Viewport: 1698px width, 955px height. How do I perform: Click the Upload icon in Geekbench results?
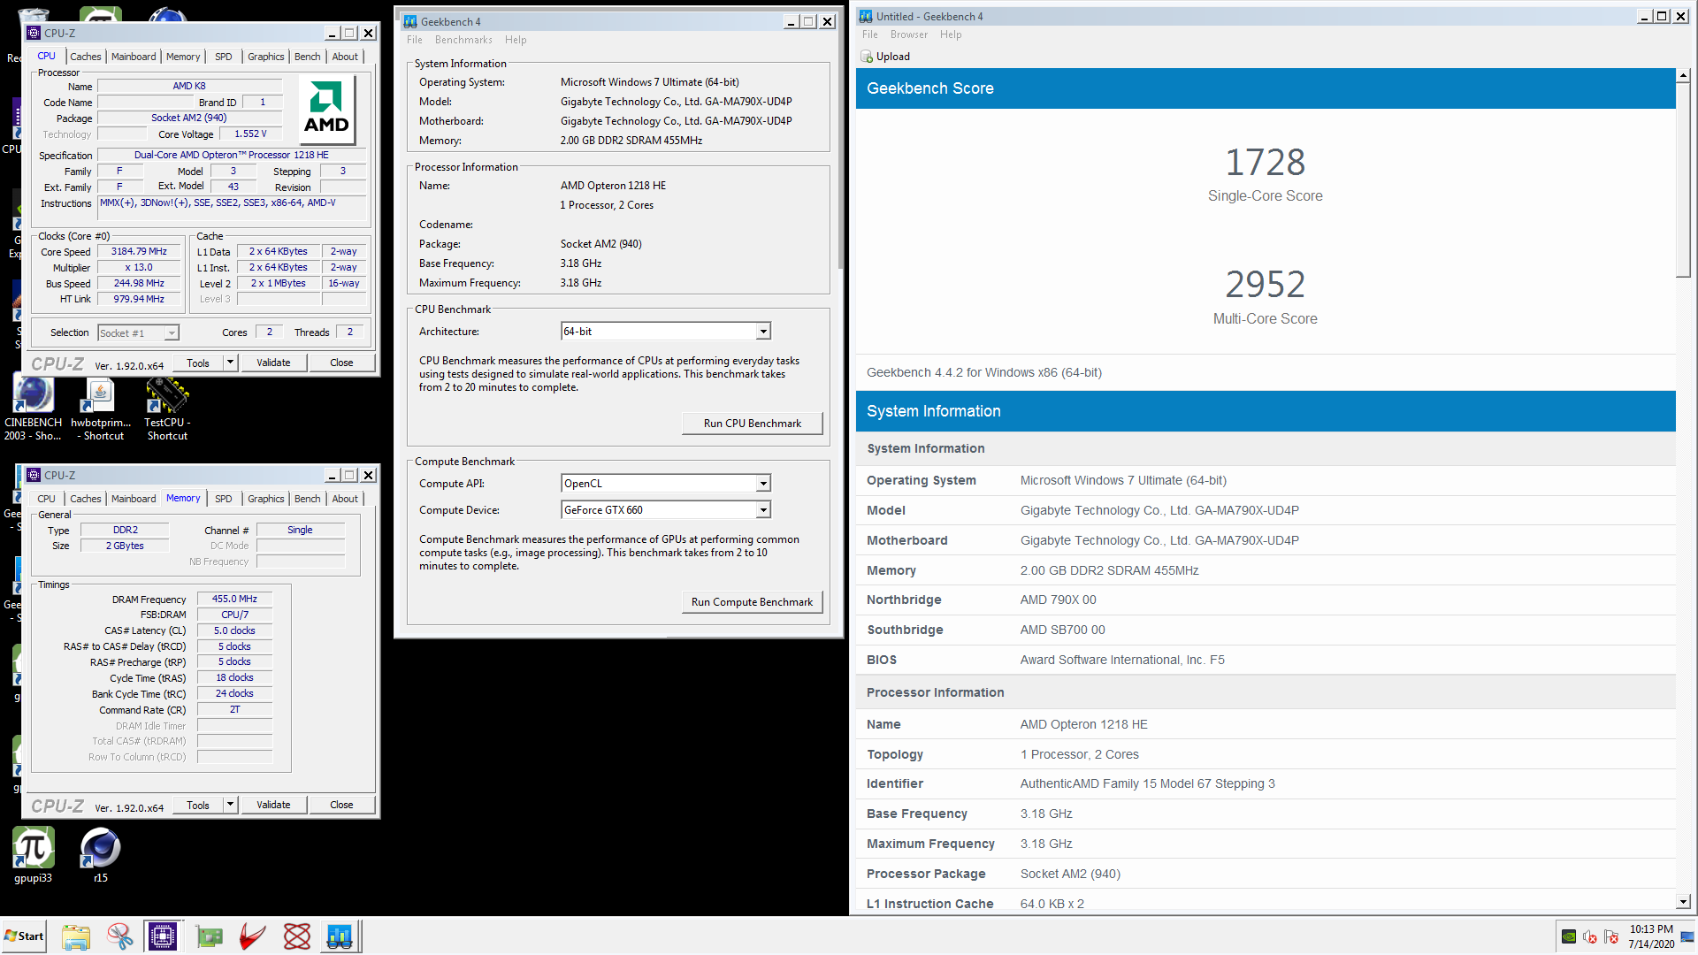point(867,57)
